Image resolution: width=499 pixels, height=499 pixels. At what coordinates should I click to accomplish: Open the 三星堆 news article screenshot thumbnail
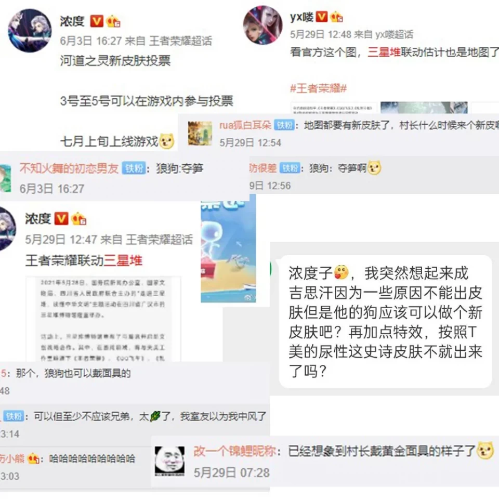(103, 319)
